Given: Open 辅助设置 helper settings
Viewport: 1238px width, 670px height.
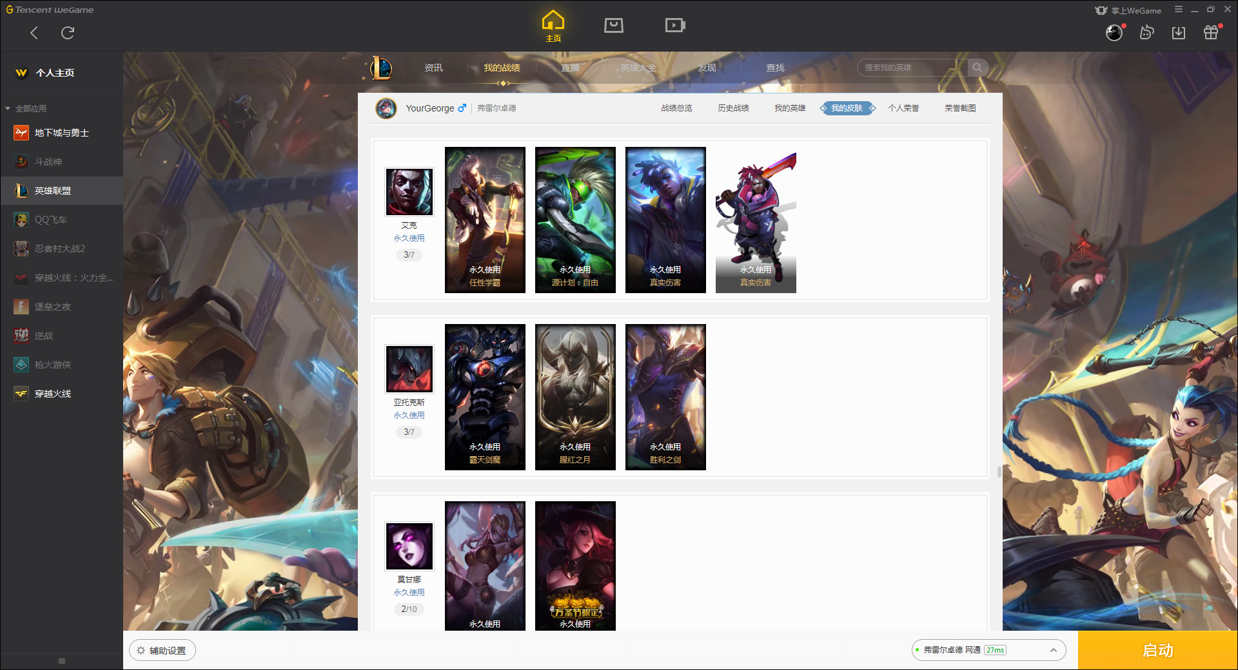Looking at the screenshot, I should (x=162, y=651).
